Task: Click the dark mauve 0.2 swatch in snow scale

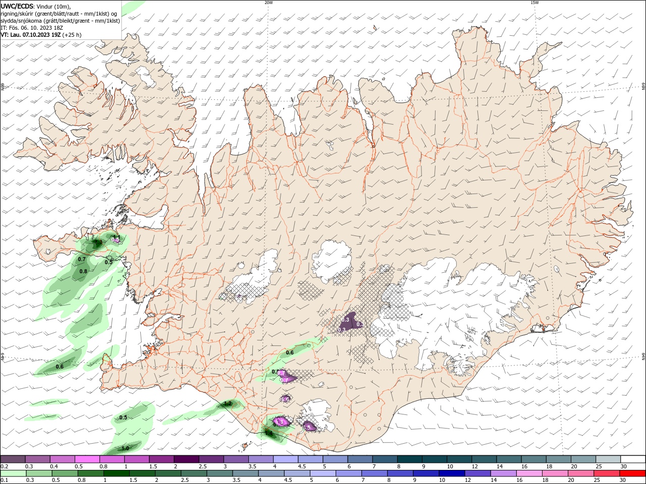Action: [13, 459]
